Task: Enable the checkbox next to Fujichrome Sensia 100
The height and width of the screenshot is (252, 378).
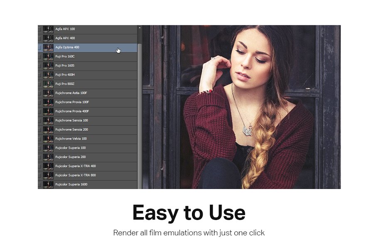Action: [x=40, y=120]
